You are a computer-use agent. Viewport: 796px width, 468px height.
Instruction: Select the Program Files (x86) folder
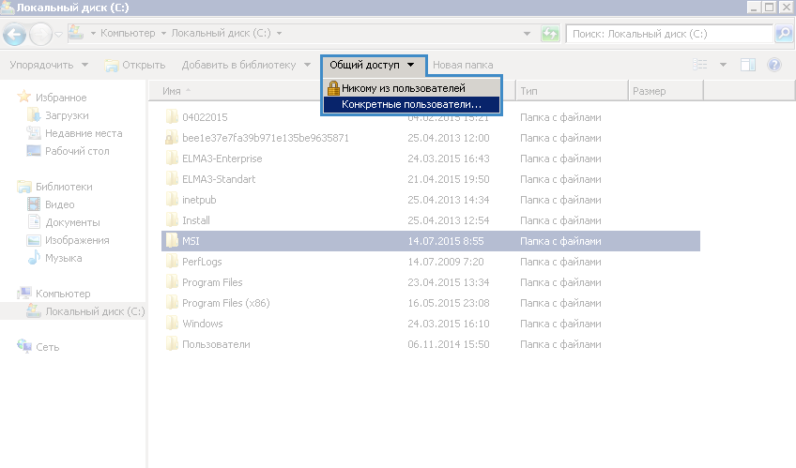coord(226,303)
